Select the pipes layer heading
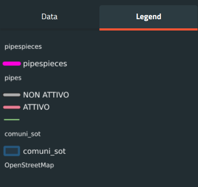Image resolution: width=198 pixels, height=187 pixels. click(13, 78)
